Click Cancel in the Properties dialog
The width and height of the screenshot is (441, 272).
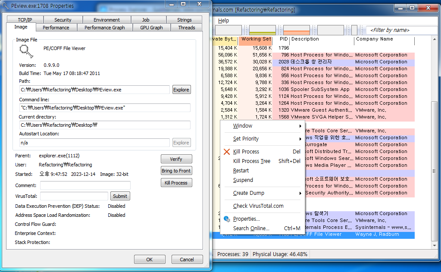[187, 259]
